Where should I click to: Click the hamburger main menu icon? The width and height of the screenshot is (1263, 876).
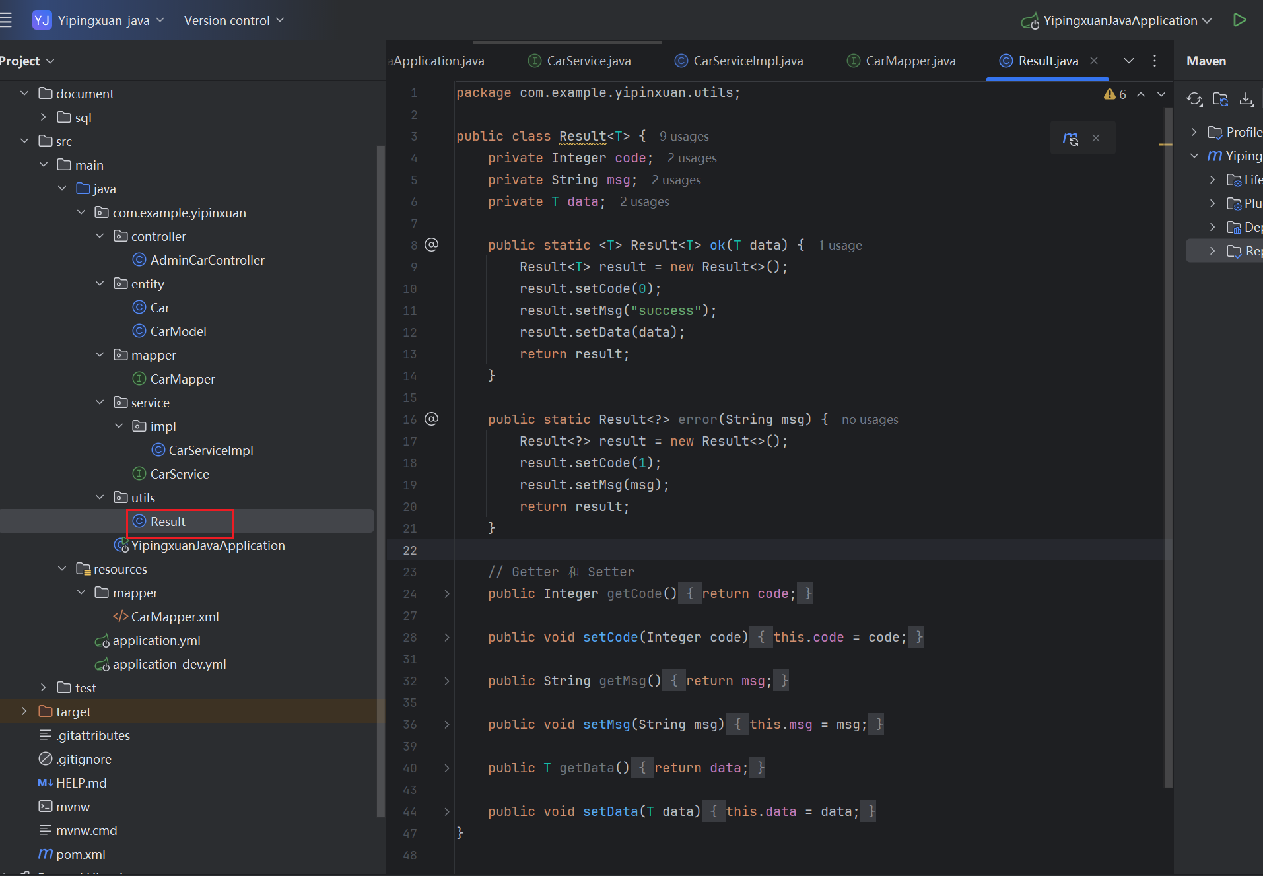tap(7, 20)
